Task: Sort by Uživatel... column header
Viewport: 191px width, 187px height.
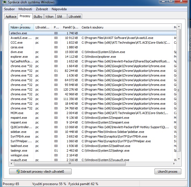Action: click(43, 27)
